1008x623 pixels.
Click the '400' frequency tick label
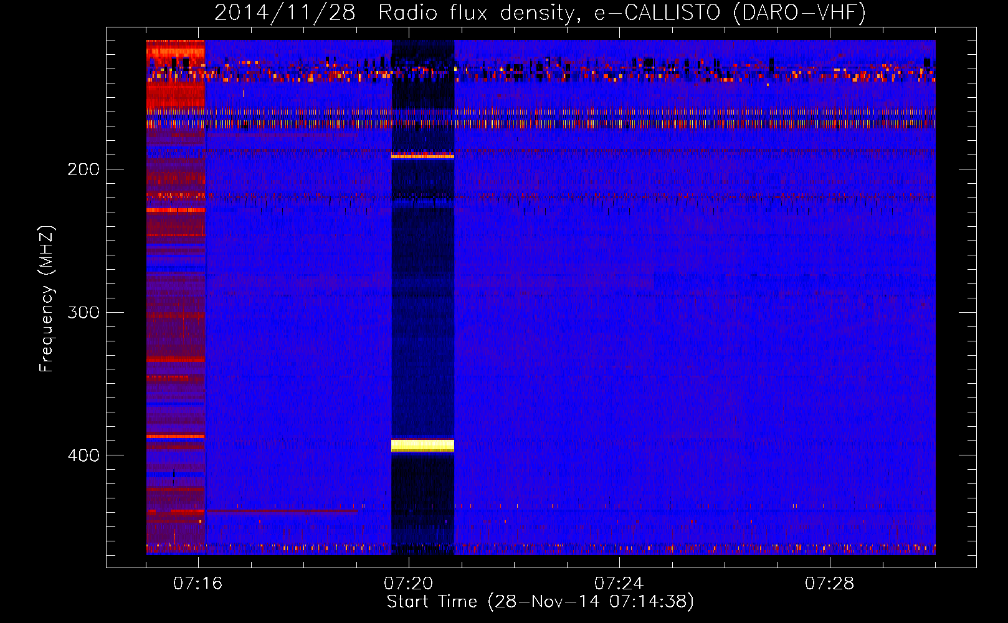tap(83, 455)
